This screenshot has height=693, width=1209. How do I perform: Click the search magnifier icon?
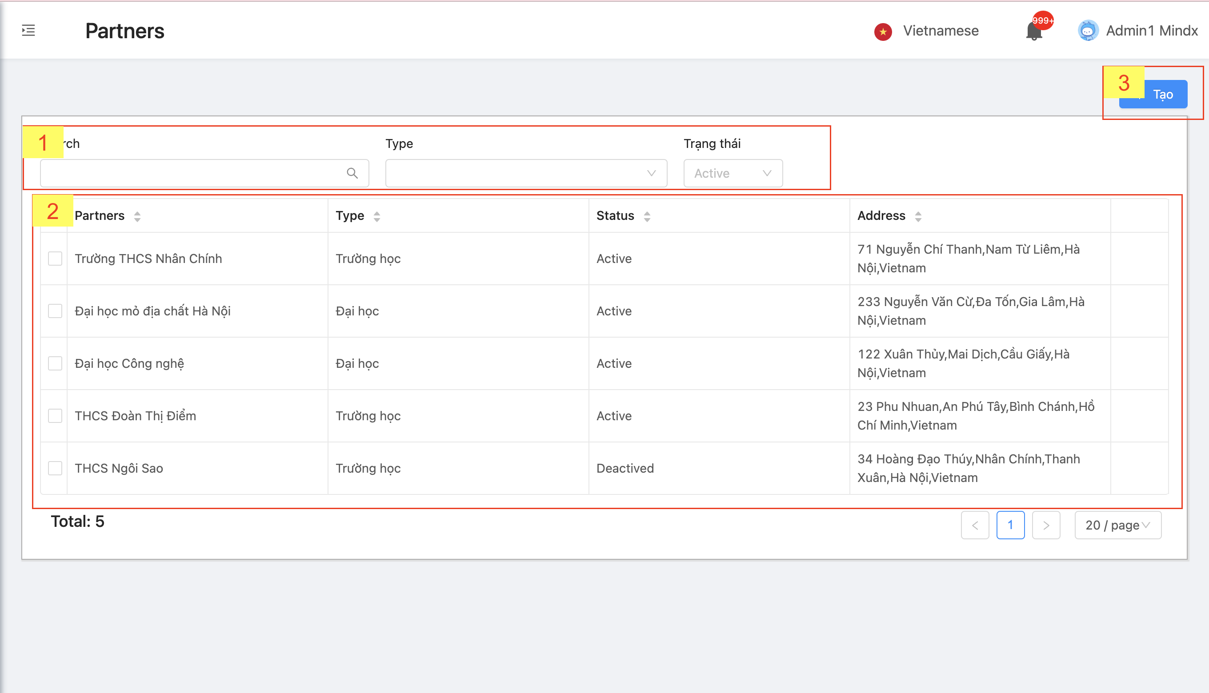[352, 173]
